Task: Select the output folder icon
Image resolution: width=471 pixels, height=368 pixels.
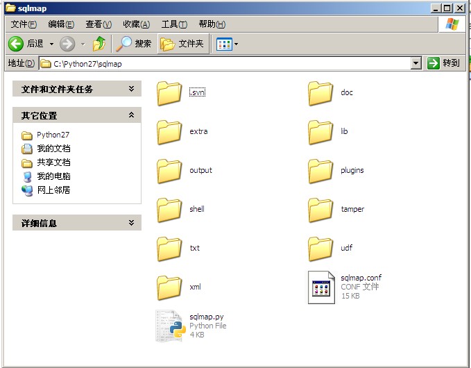Action: coord(169,171)
